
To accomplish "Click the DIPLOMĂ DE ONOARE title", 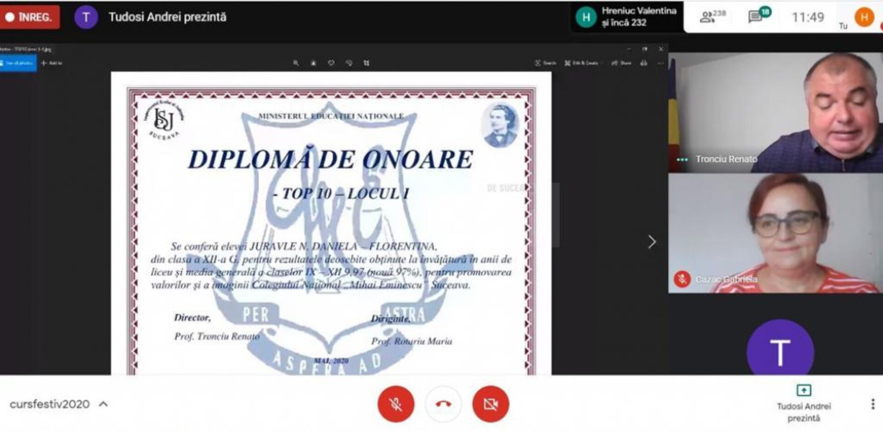I will [x=330, y=159].
